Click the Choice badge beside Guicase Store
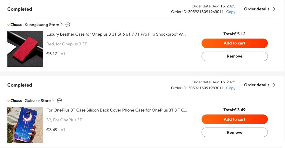This screenshot has width=285, height=148. [15, 101]
